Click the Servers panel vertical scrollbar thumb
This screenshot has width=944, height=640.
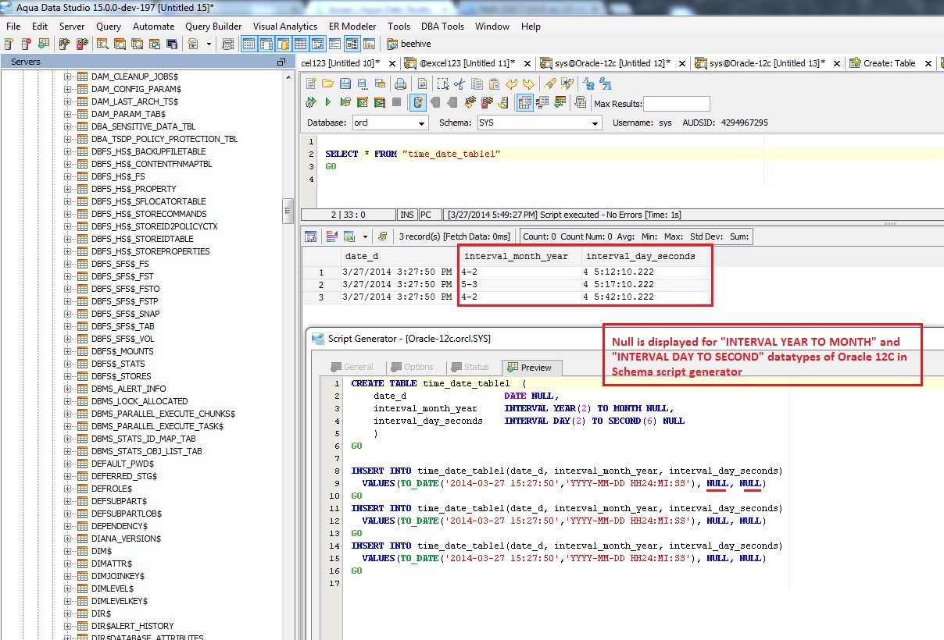tap(288, 211)
